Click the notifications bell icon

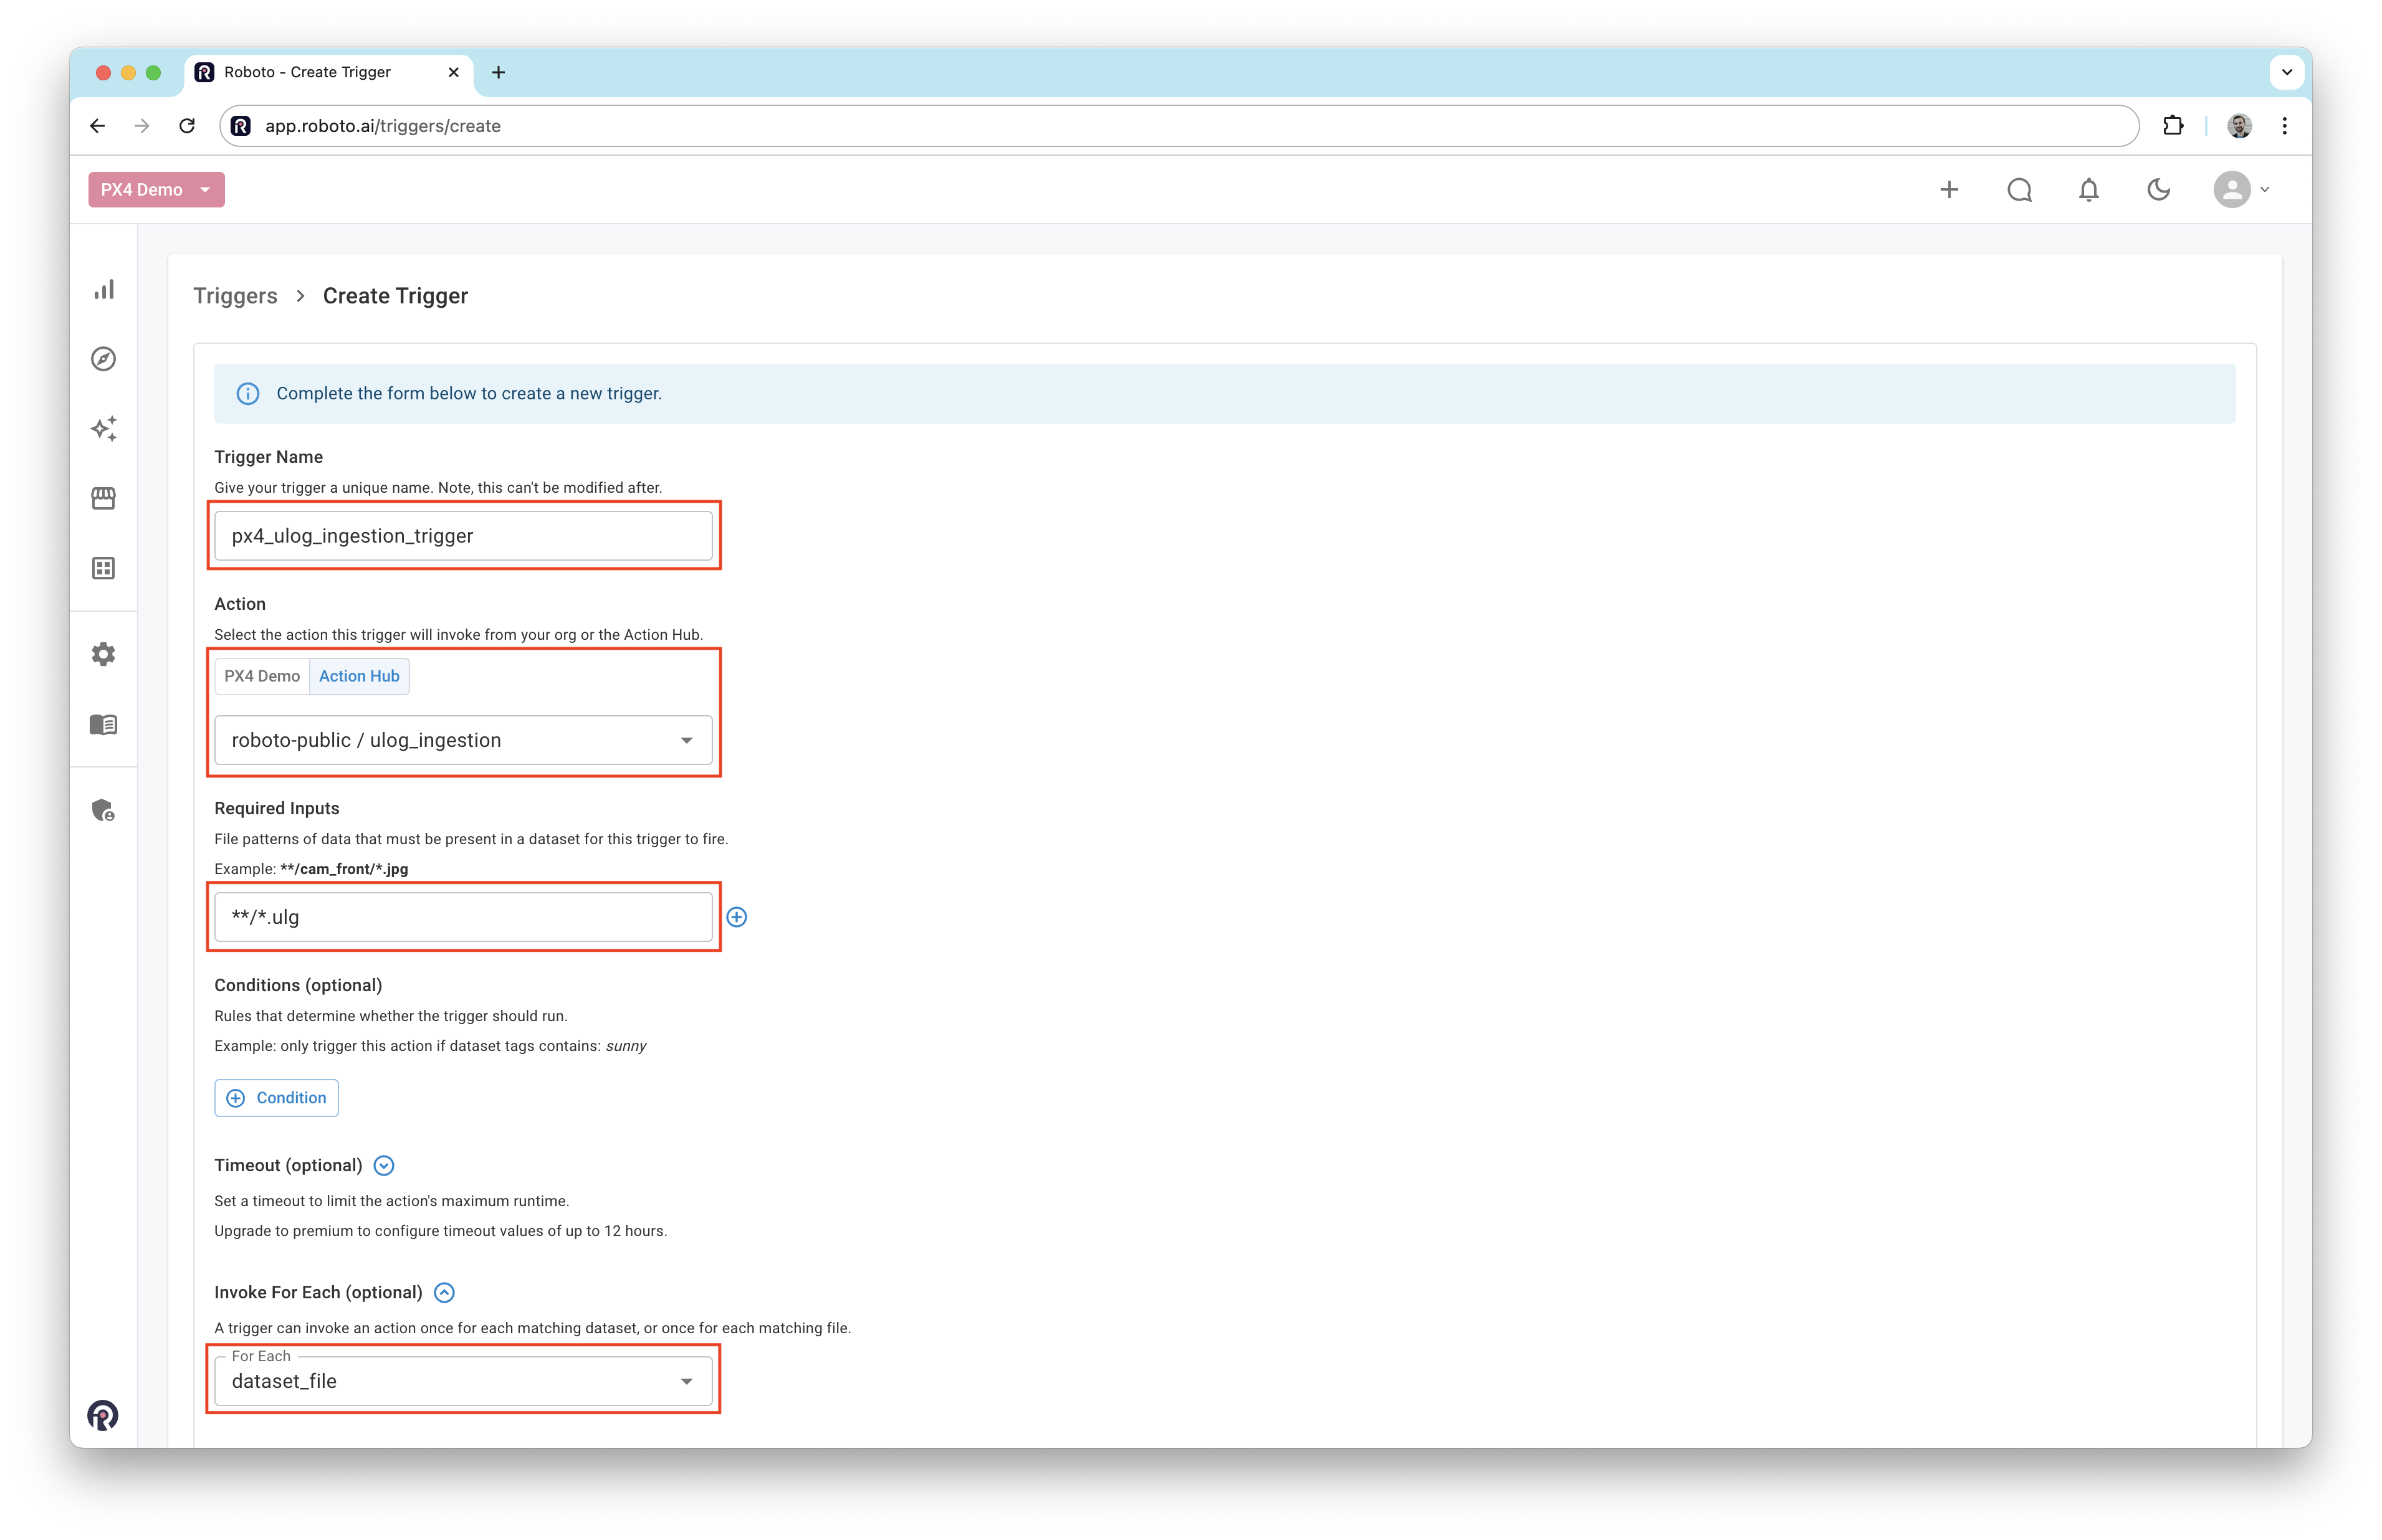2089,190
